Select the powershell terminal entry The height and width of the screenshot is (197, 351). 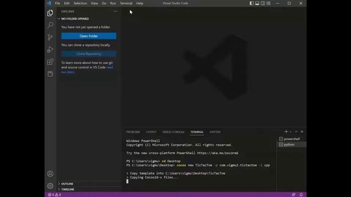(x=291, y=139)
